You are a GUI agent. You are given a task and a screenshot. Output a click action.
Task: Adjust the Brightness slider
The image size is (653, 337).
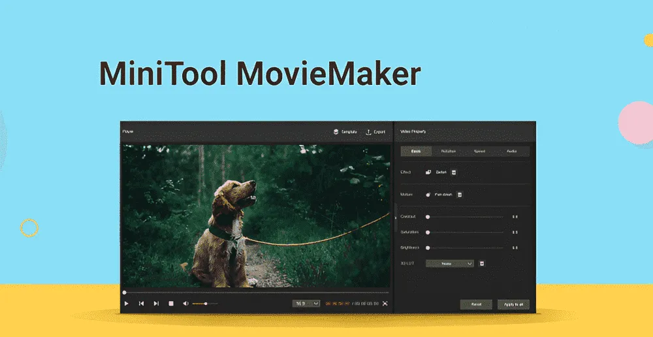pos(465,248)
